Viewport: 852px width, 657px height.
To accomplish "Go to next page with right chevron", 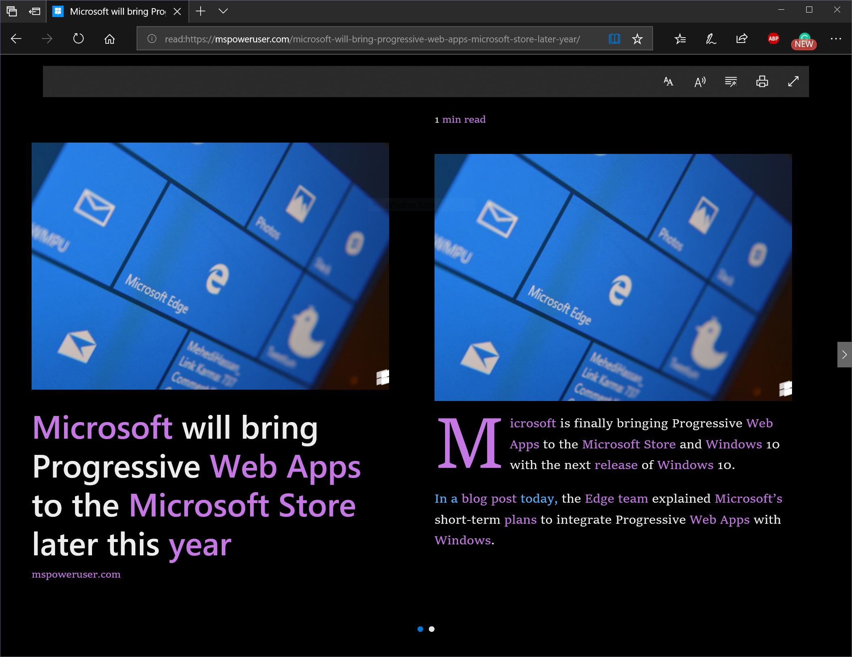I will tap(844, 355).
